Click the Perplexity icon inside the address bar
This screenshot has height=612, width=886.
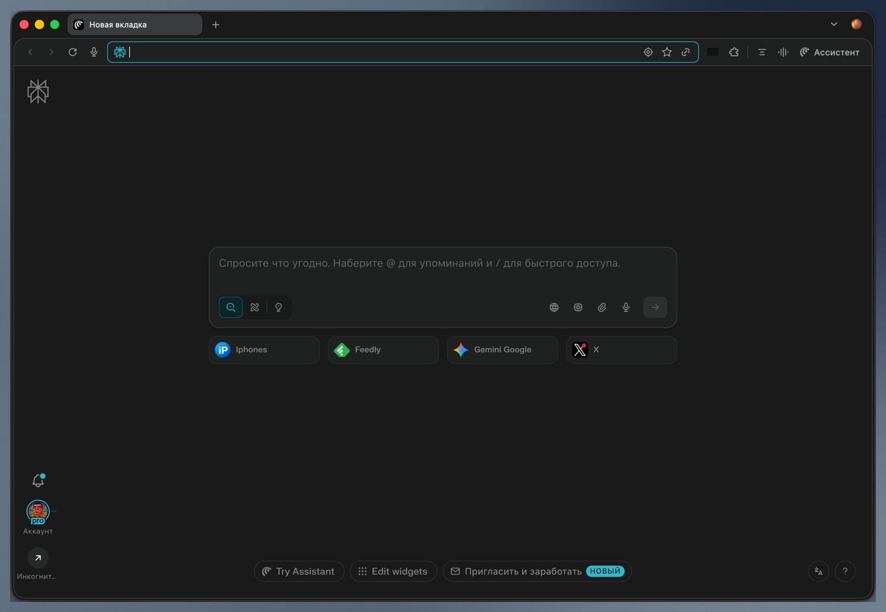pyautogui.click(x=120, y=52)
